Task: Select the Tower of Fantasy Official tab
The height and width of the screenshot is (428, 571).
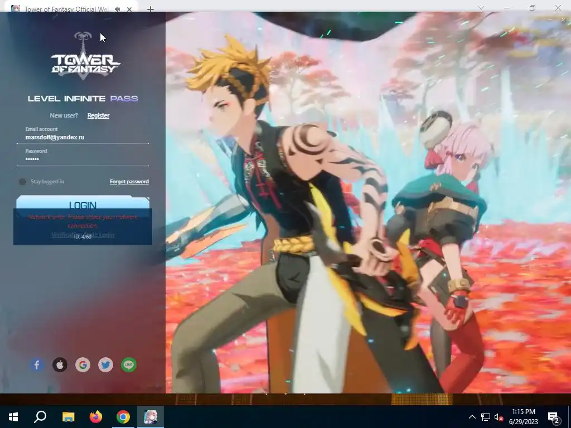Action: 66,9
